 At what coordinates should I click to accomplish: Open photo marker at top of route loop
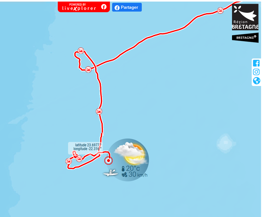81,51
